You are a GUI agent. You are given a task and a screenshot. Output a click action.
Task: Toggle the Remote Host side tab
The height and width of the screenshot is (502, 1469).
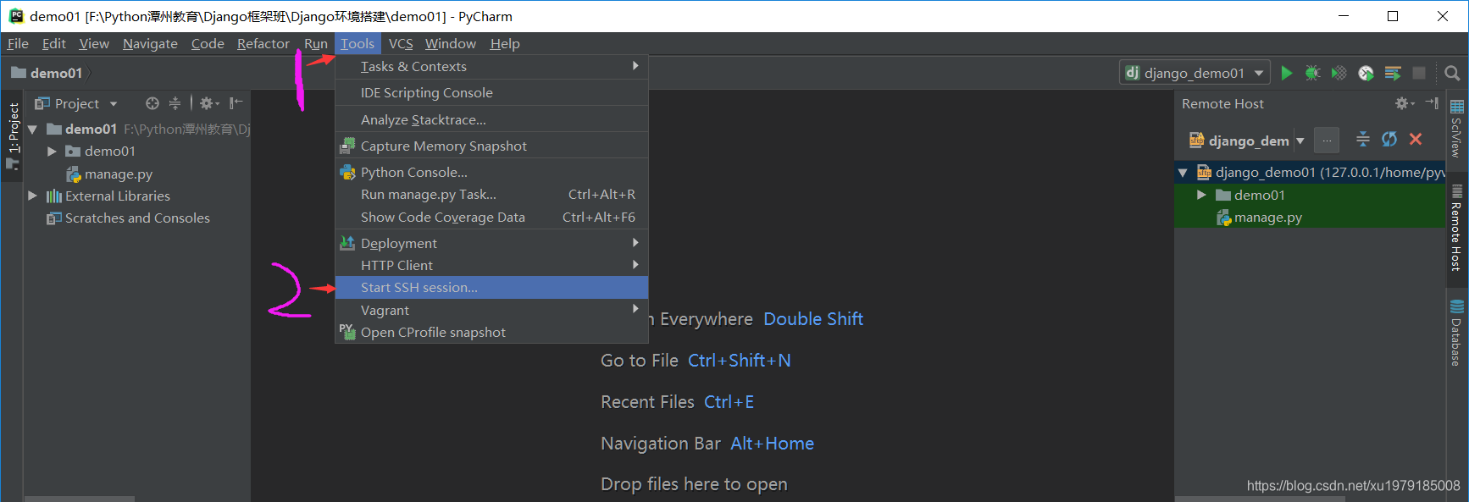[1456, 228]
